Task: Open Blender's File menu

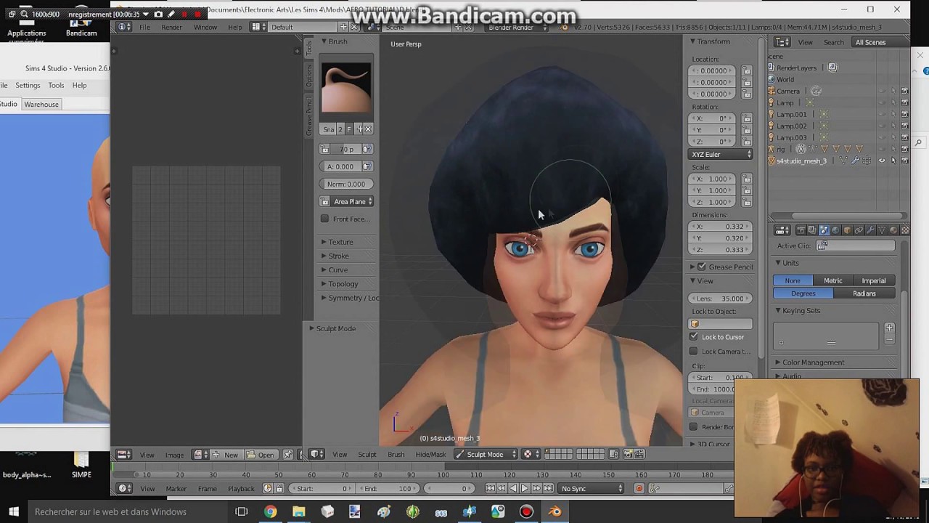Action: [x=144, y=27]
